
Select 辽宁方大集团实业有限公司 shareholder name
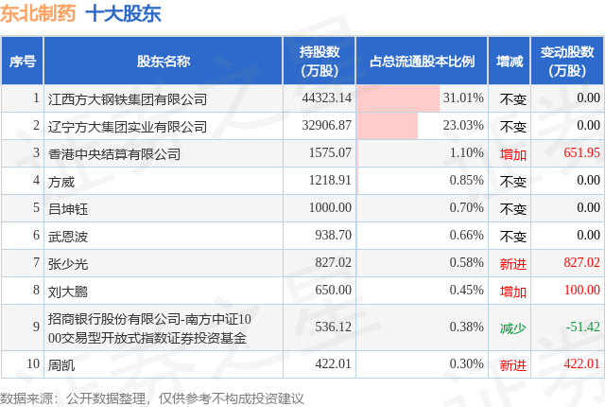[x=128, y=127]
